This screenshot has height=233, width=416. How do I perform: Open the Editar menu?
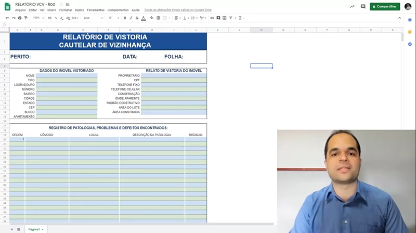tap(33, 10)
